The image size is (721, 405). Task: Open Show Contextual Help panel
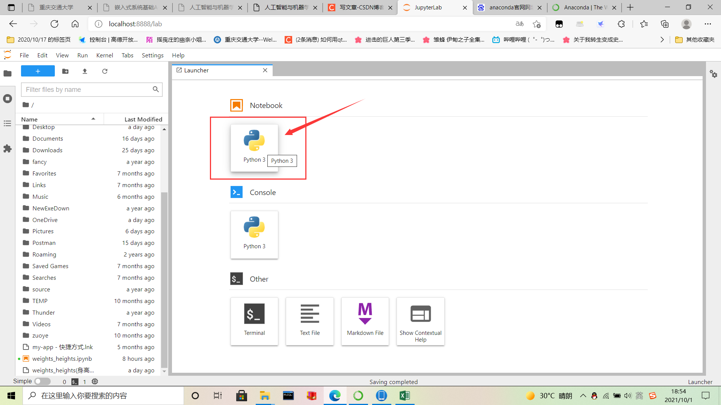click(421, 321)
